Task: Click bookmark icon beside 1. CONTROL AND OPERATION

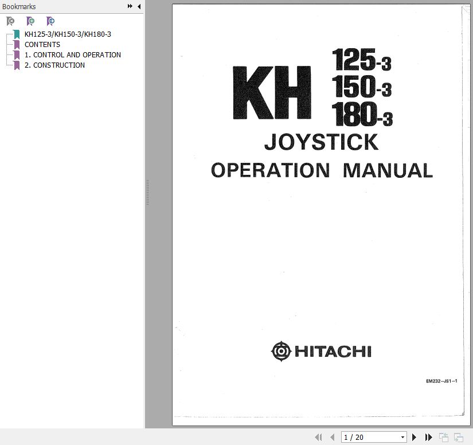Action: pyautogui.click(x=17, y=55)
